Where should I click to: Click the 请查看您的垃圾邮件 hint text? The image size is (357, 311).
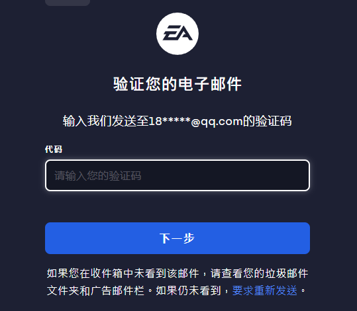[x=260, y=273]
